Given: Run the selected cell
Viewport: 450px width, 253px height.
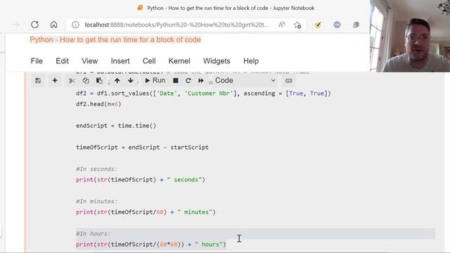Looking at the screenshot, I should 155,81.
